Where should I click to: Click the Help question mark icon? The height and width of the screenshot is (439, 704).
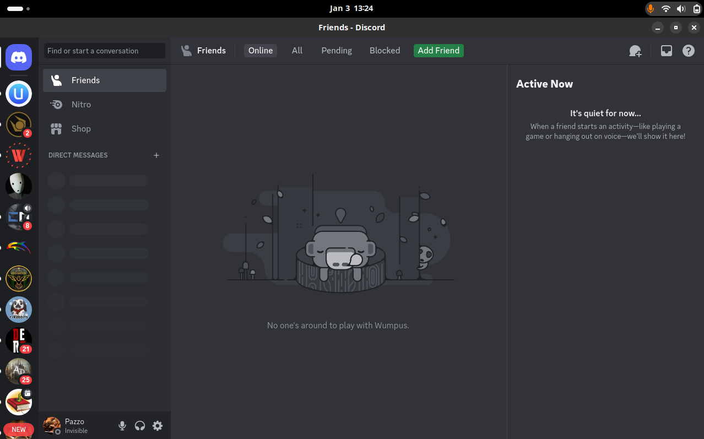(688, 51)
